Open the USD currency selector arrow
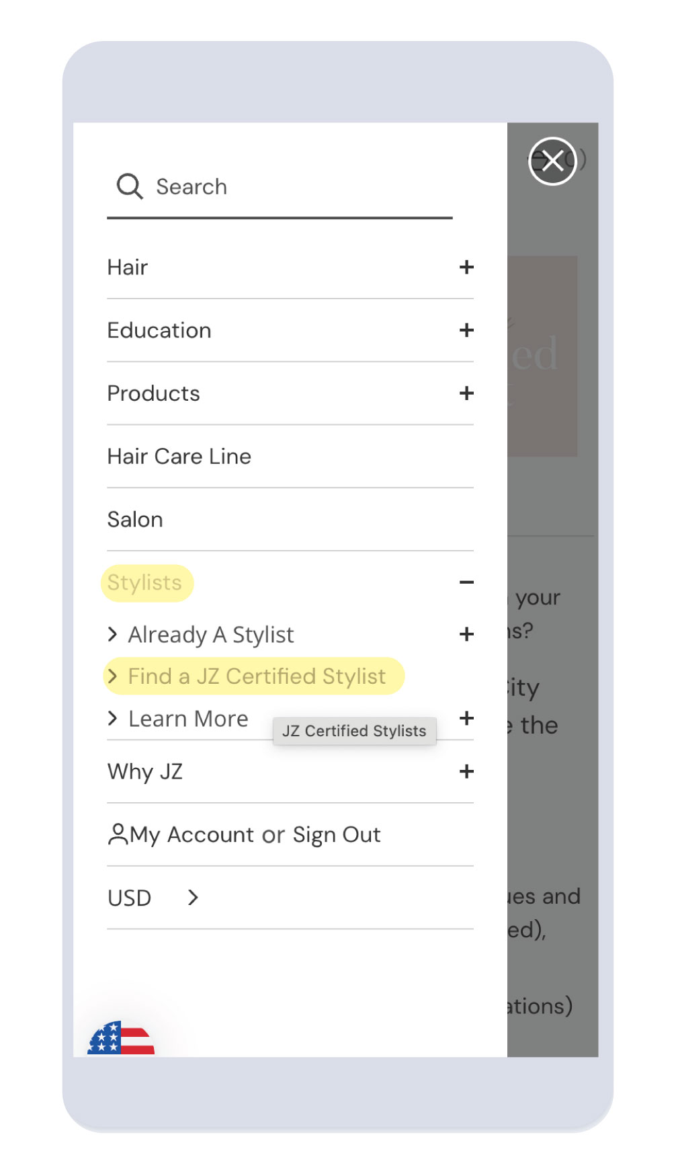The height and width of the screenshot is (1174, 676). (193, 898)
